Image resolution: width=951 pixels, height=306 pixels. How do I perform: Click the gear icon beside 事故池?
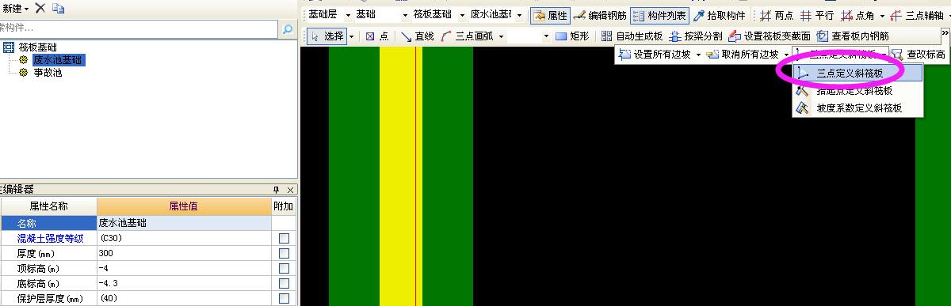coord(24,73)
